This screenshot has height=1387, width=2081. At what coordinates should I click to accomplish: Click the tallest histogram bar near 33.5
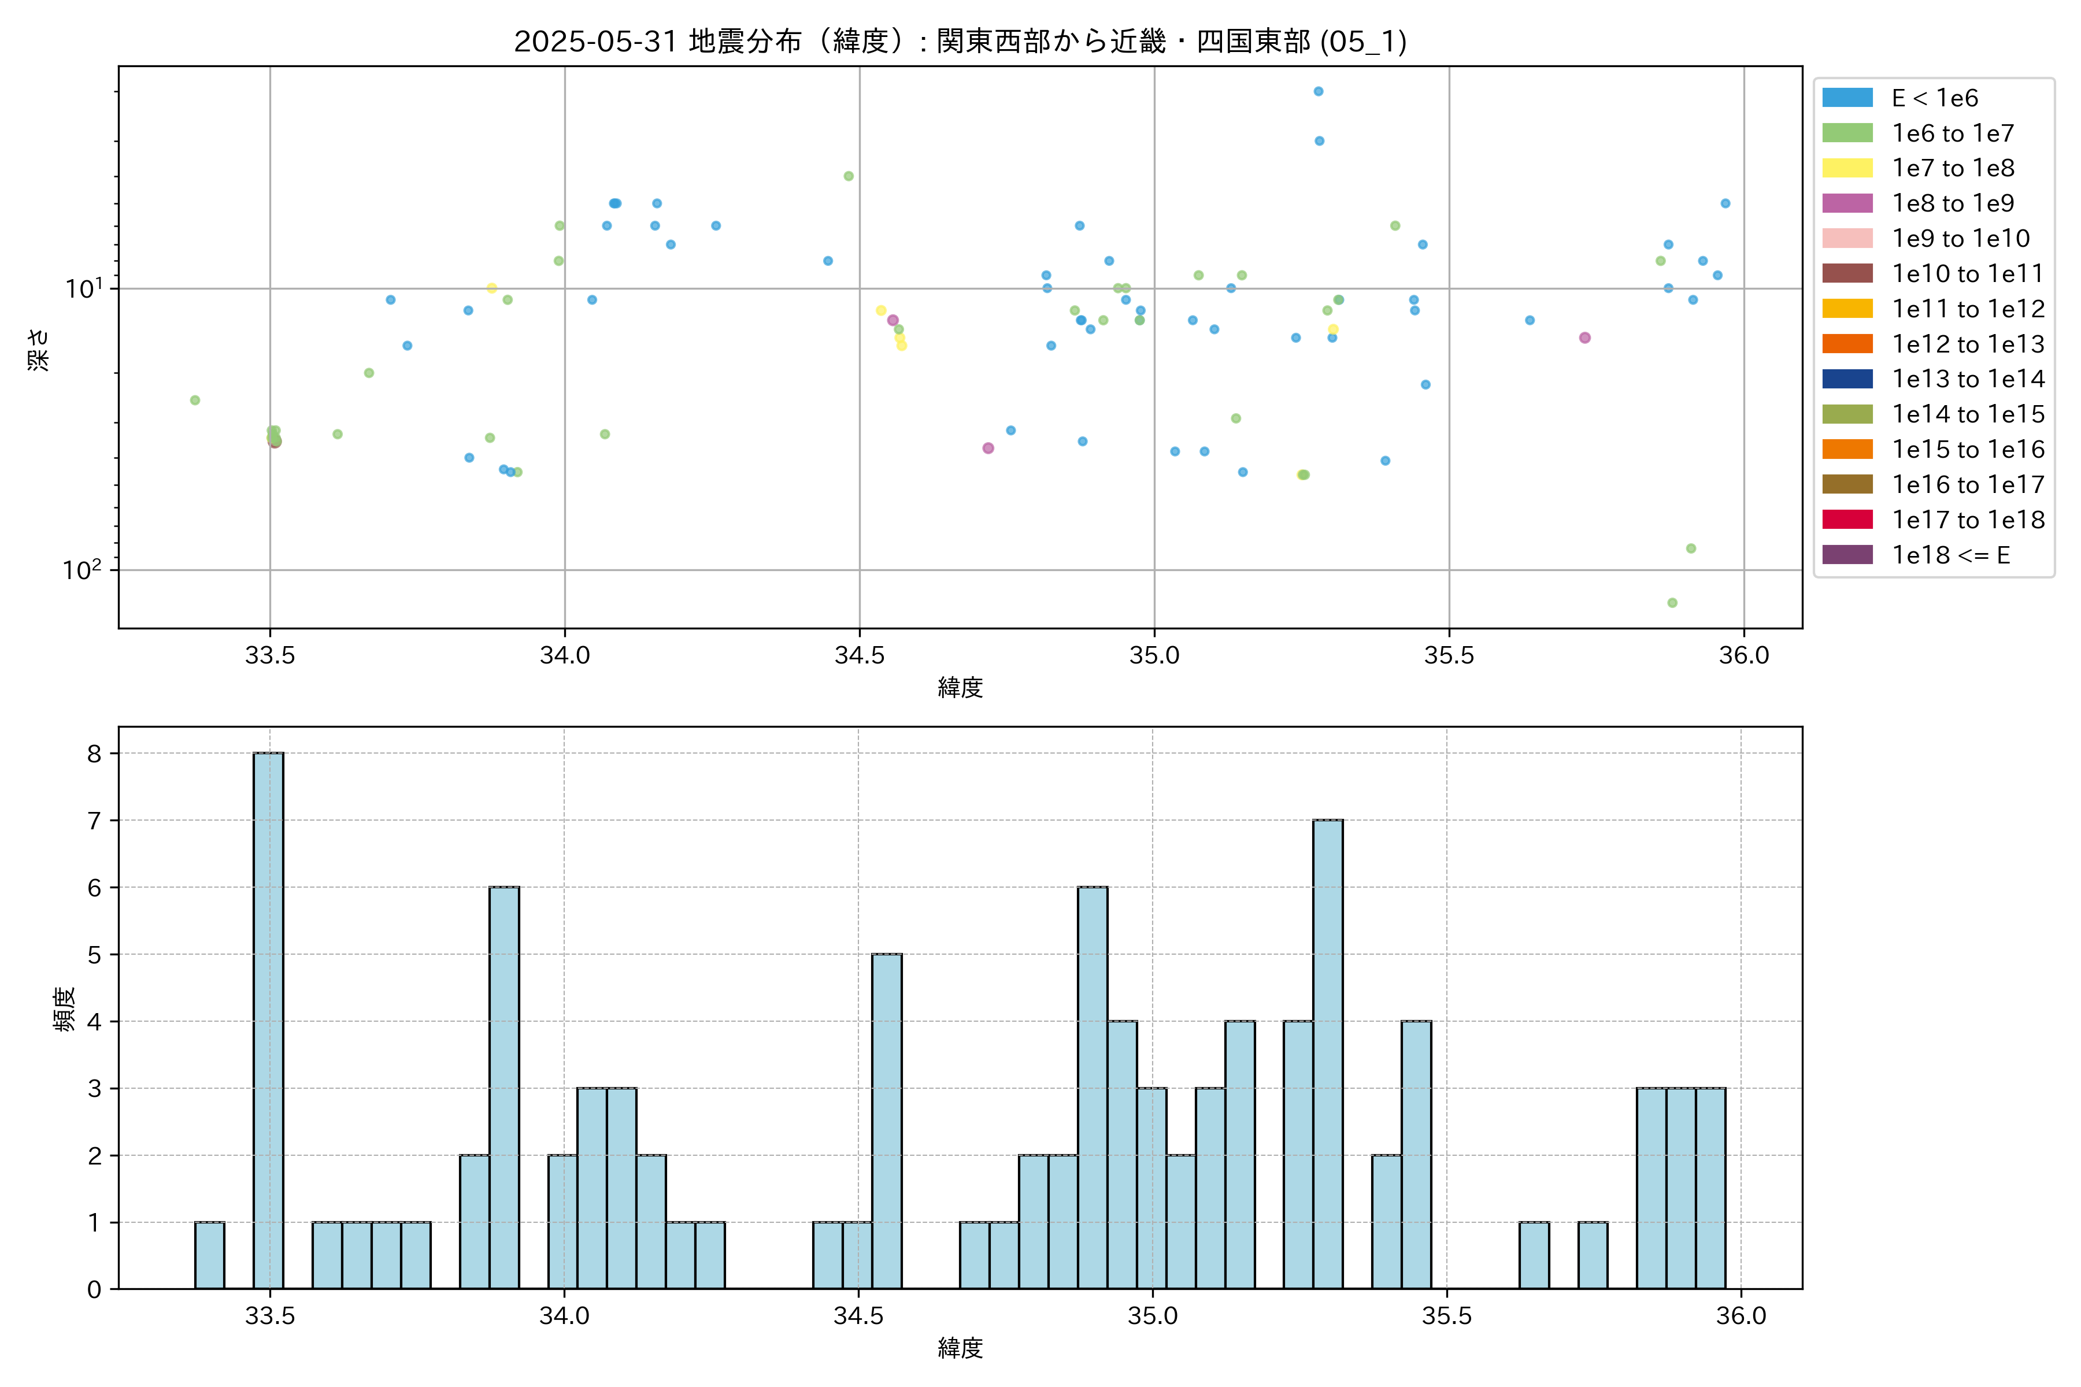(x=268, y=1020)
